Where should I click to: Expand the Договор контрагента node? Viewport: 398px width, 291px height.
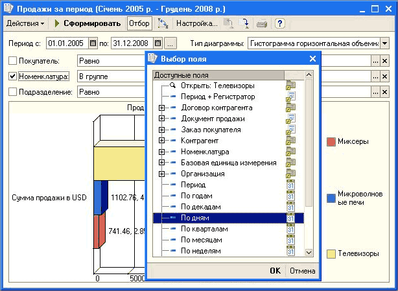[x=161, y=108]
